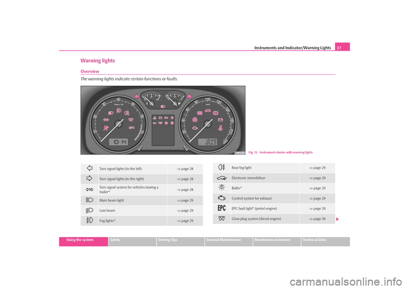This screenshot has width=409, height=289.
Task: Click the pink left arrow on instrument cluster
Action: (x=137, y=96)
